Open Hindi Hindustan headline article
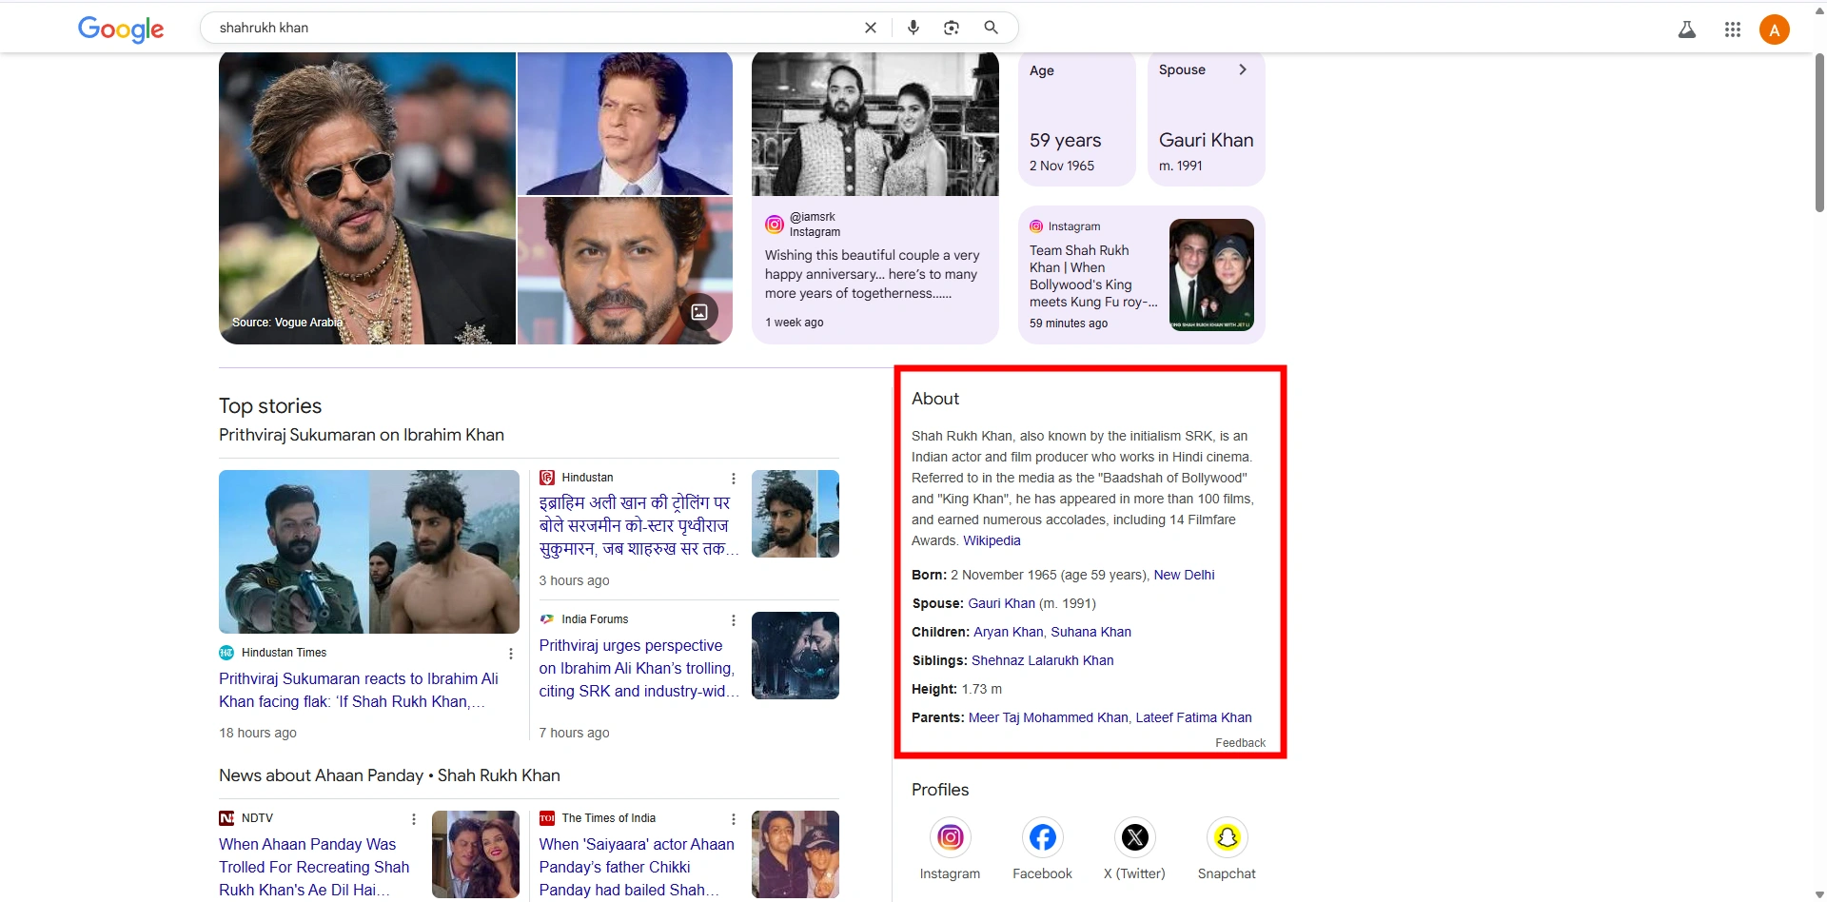Viewport: 1827px width, 902px height. pos(638,526)
